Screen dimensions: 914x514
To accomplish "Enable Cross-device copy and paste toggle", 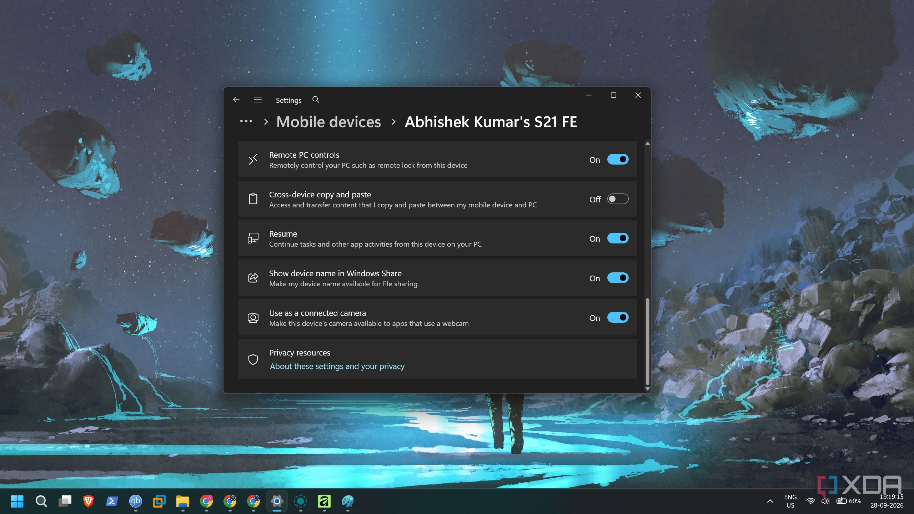I will point(618,199).
